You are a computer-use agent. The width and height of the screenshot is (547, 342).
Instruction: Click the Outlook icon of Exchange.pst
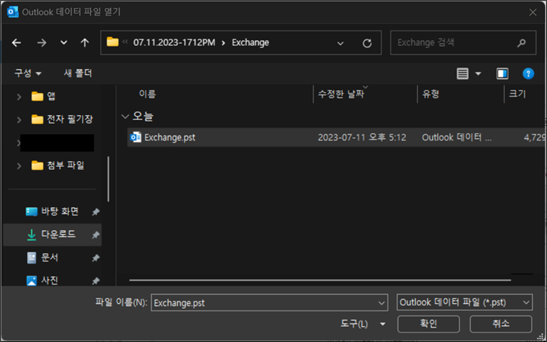point(136,137)
